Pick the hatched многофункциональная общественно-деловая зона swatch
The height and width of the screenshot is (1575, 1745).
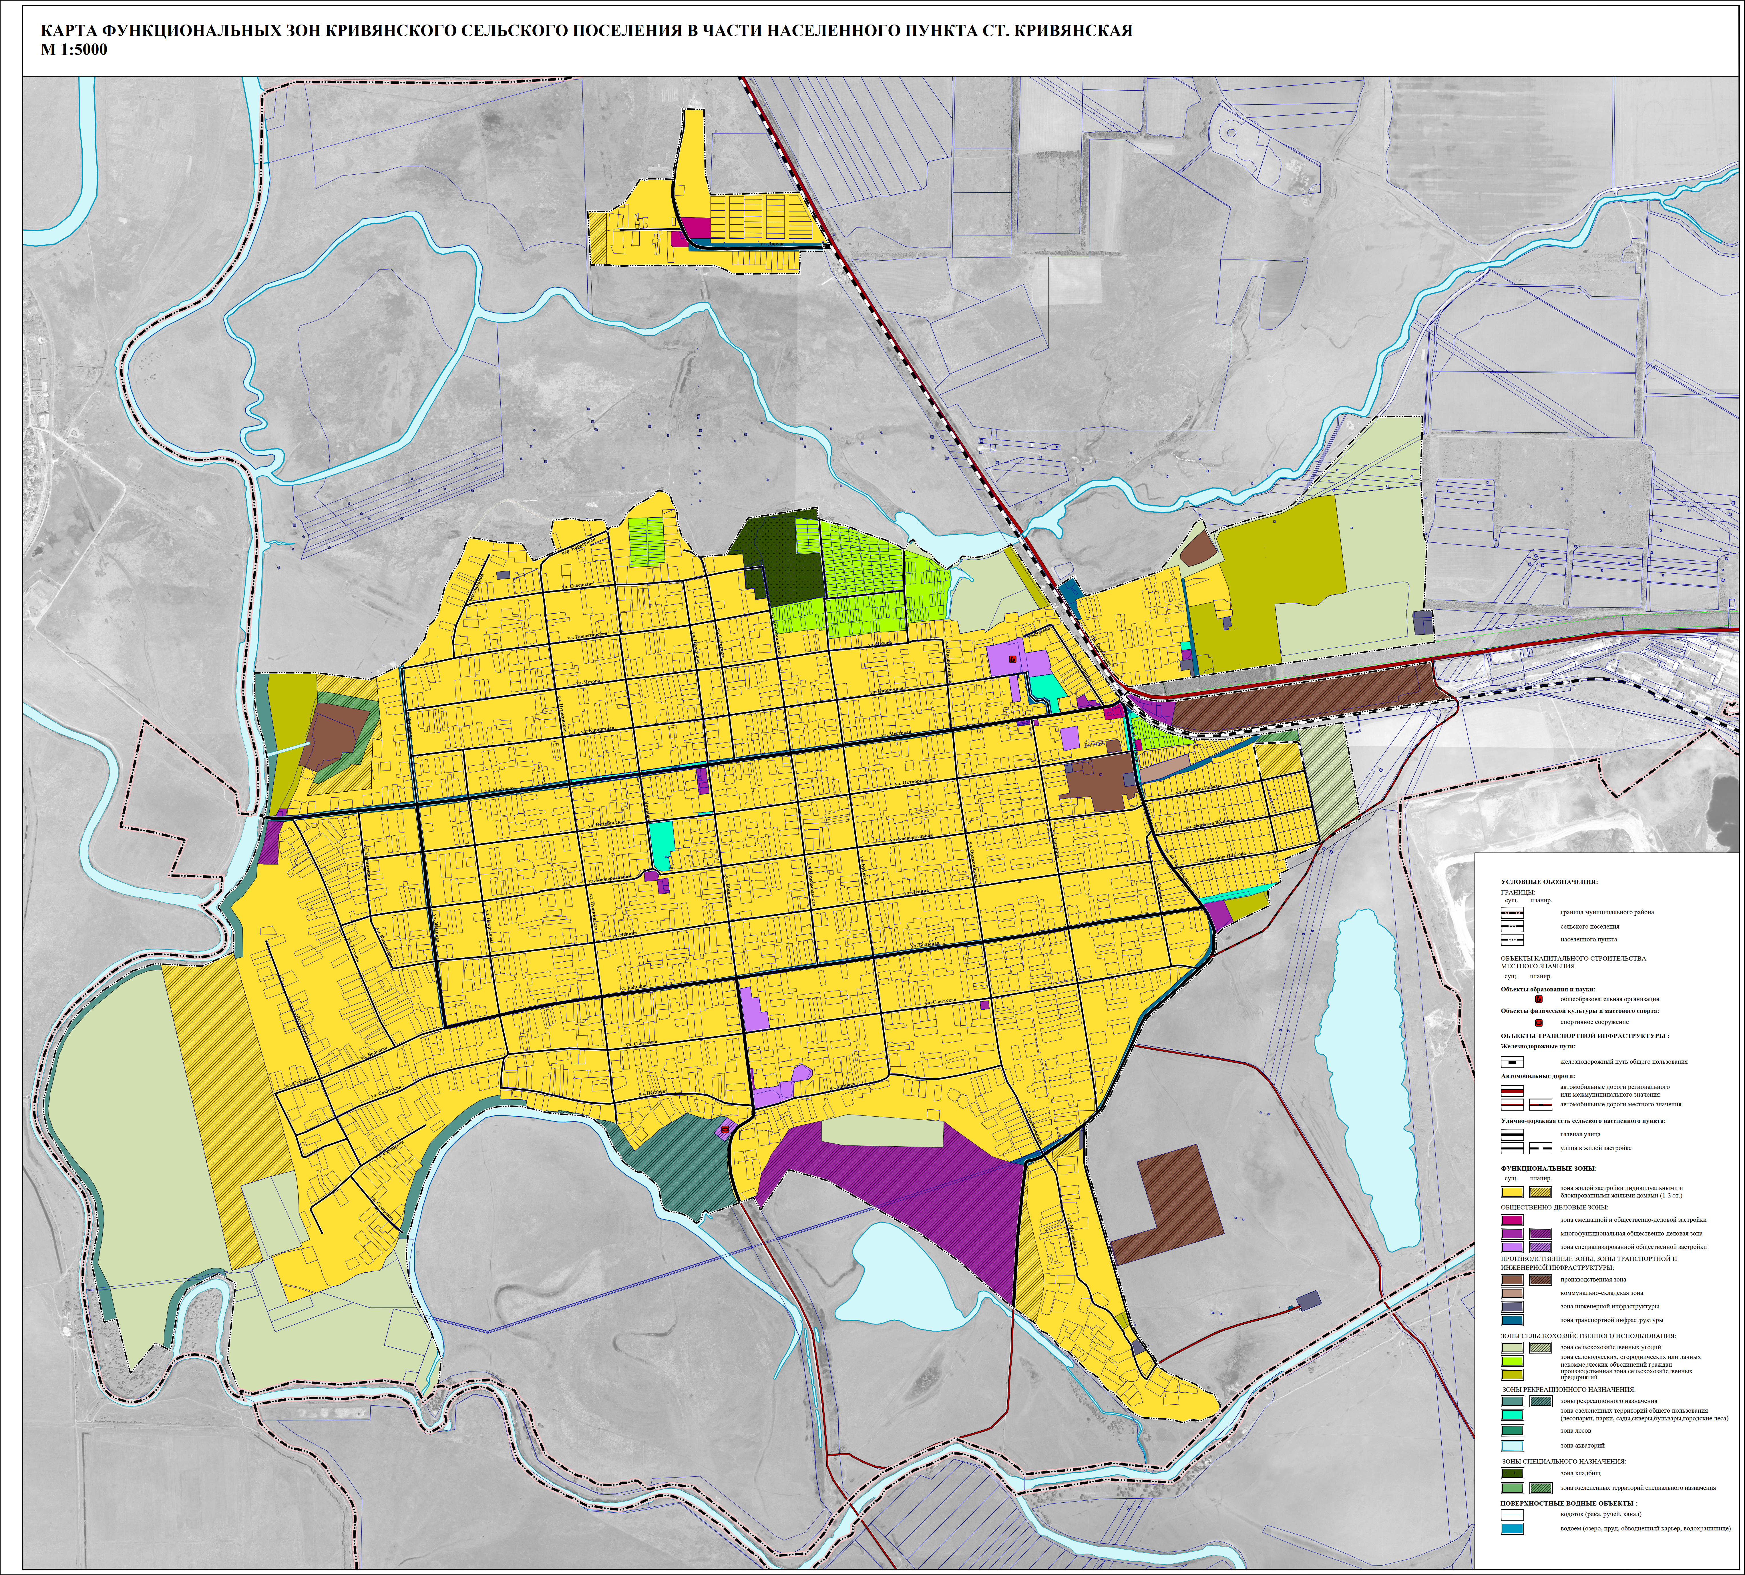1541,1234
